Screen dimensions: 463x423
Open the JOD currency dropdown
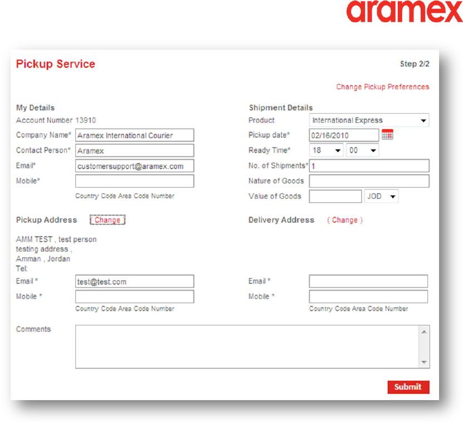tap(381, 196)
